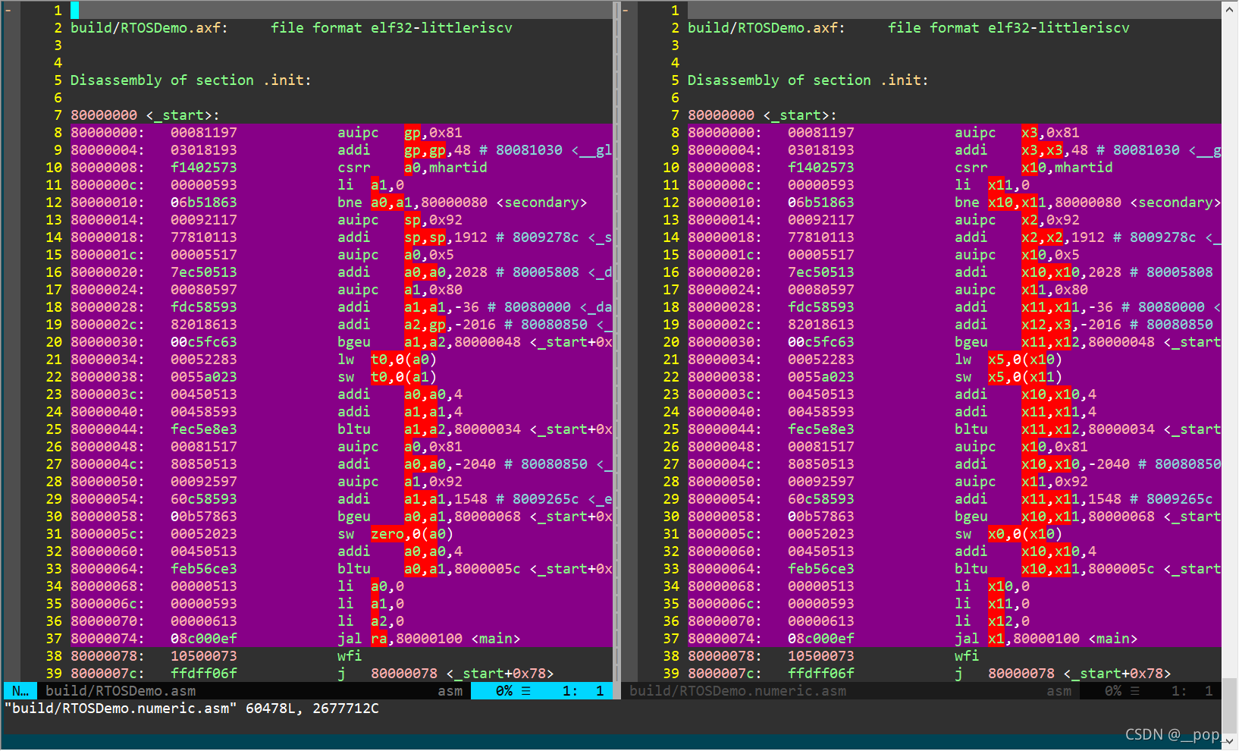Click the '1: 1' cursor position in the active status line
Screen dimensions: 1239x751
click(x=583, y=691)
